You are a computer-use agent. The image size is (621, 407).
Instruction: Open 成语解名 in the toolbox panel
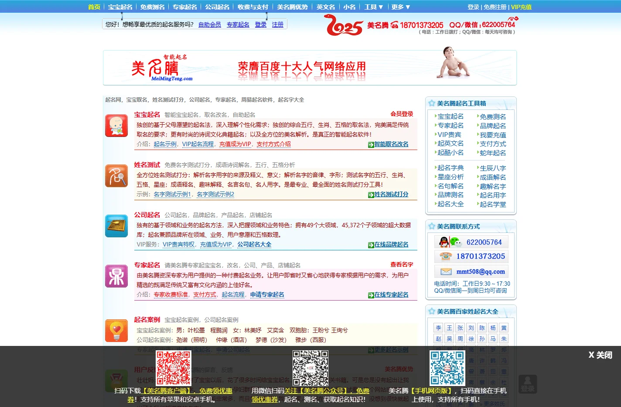(493, 177)
